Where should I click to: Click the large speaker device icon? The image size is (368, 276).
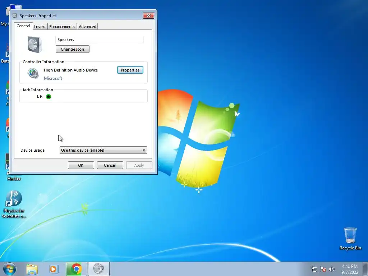click(35, 44)
